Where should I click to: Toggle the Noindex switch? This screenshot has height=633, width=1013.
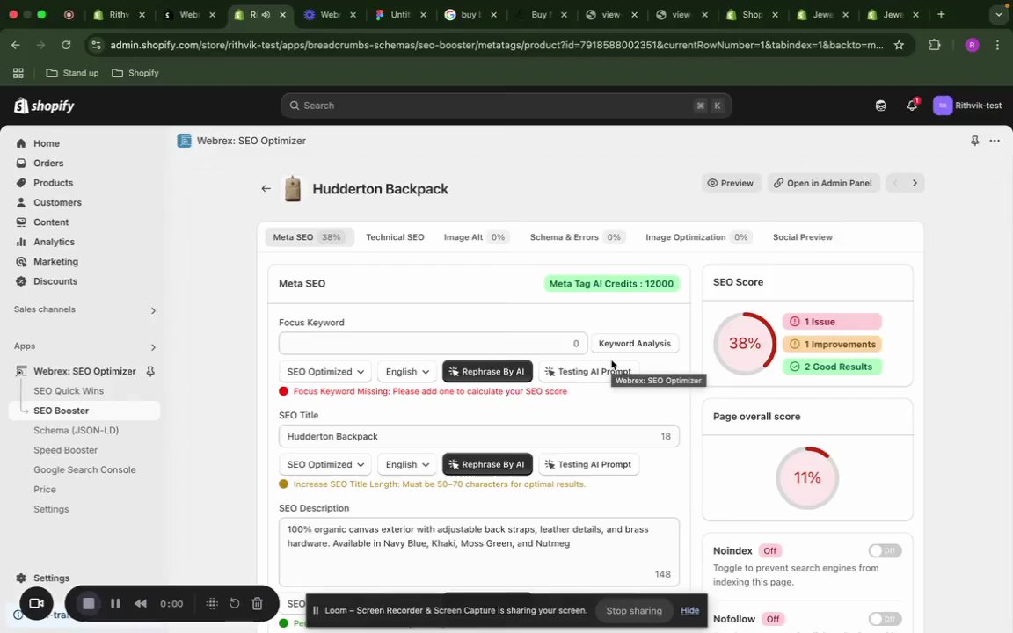click(x=885, y=551)
